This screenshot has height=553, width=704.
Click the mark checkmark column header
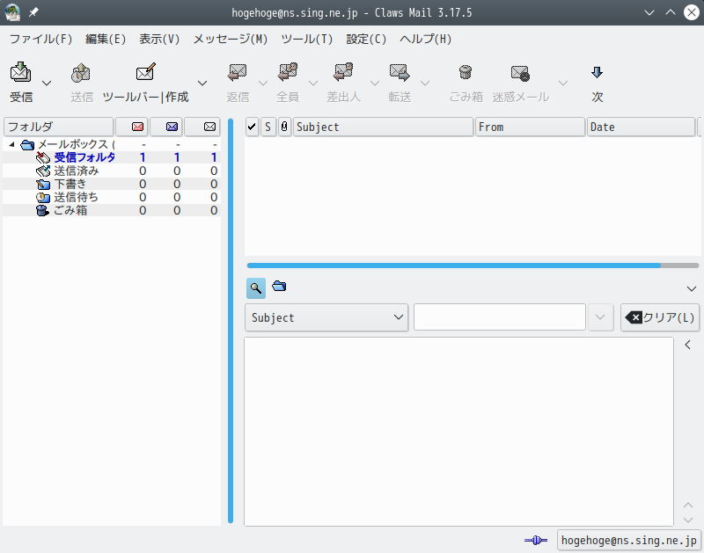(x=252, y=127)
